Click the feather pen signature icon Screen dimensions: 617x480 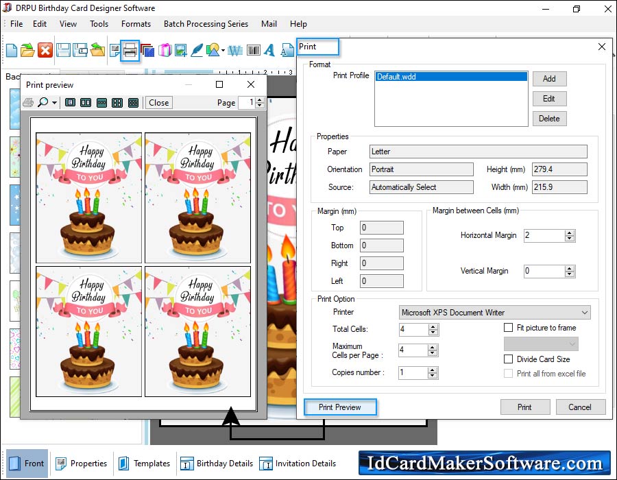click(197, 50)
